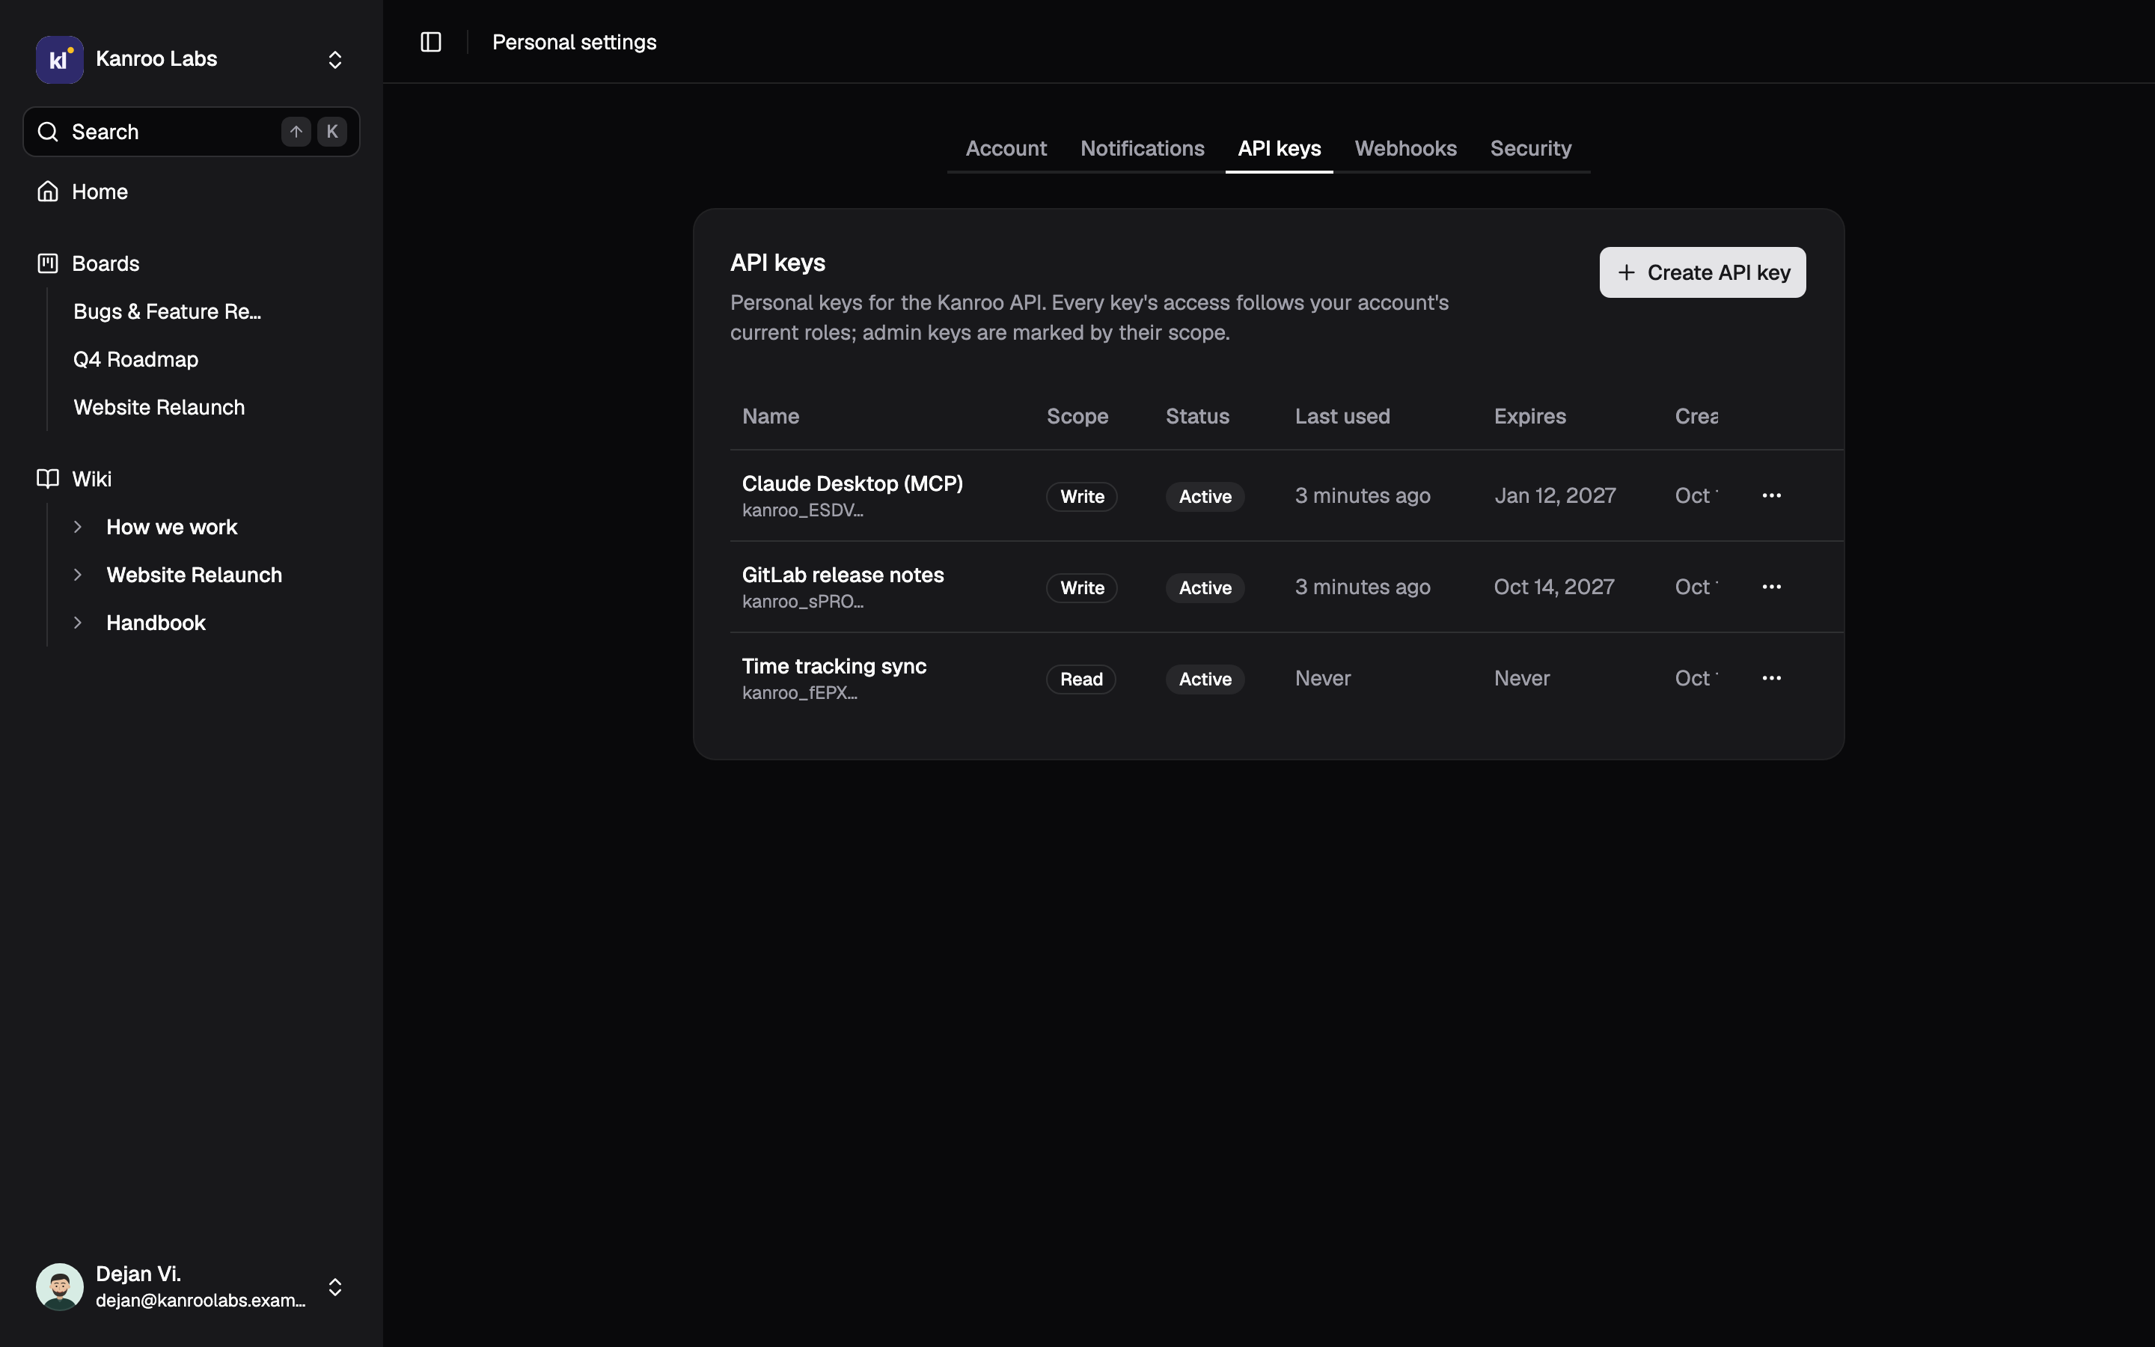Click the Expires column header
Image resolution: width=2155 pixels, height=1347 pixels.
point(1530,416)
